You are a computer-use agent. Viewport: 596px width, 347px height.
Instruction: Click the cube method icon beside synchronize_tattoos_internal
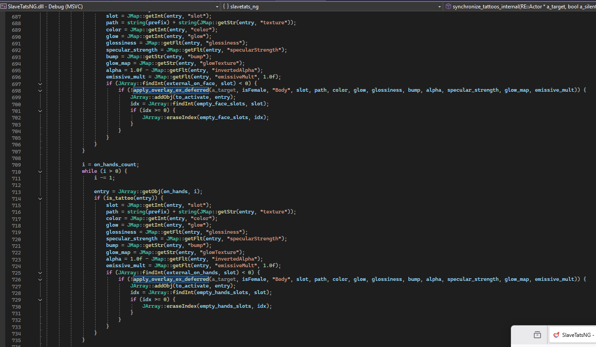click(x=448, y=7)
